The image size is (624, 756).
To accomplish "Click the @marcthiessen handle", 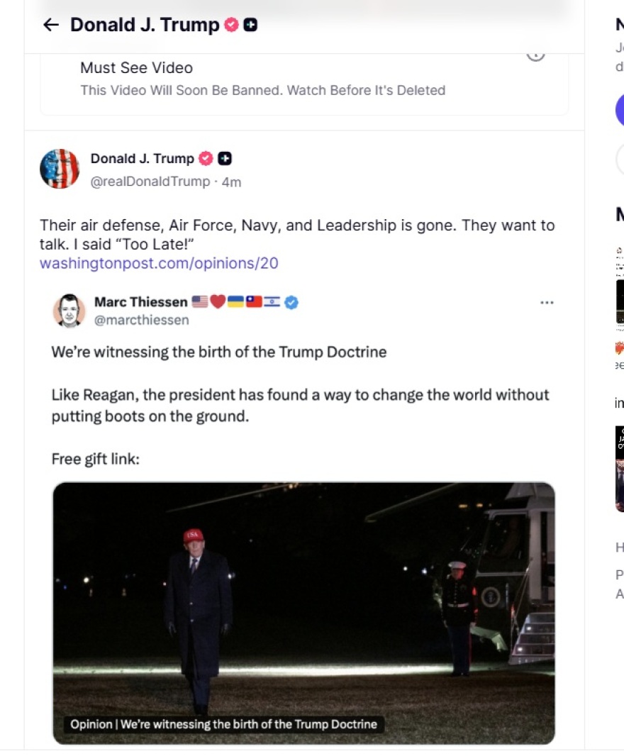I will tap(142, 321).
